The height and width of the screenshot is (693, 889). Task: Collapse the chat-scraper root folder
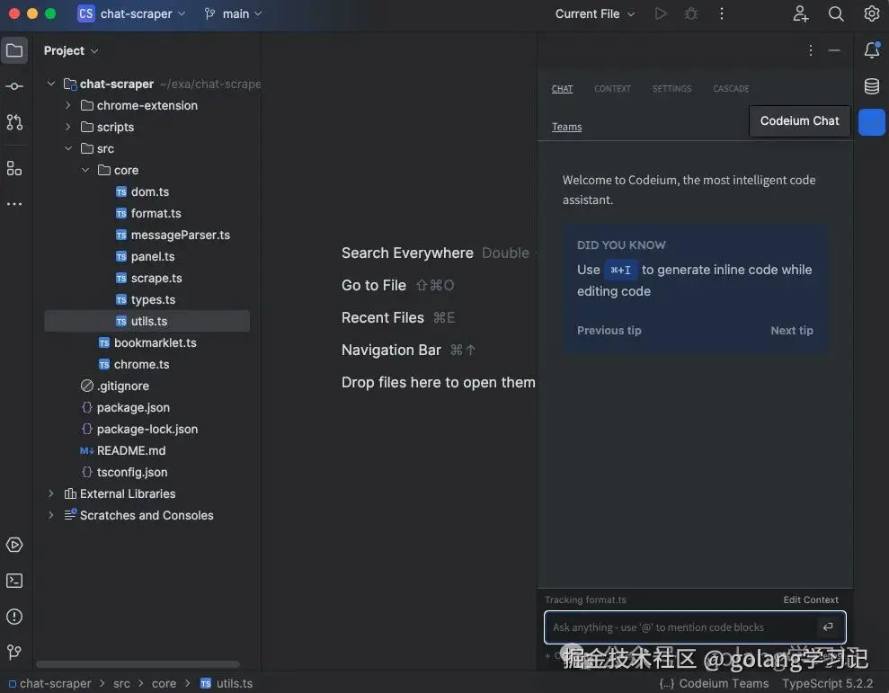(51, 84)
